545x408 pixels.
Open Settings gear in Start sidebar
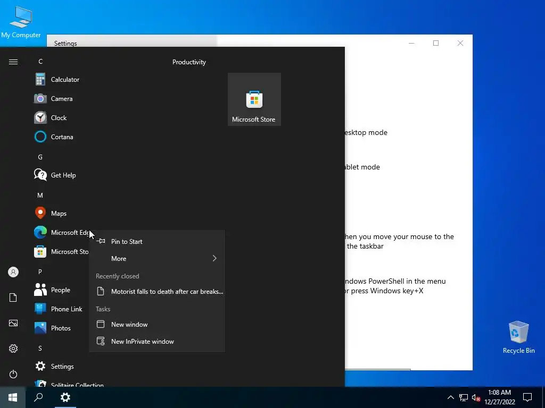click(13, 348)
